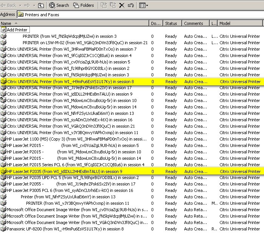Sort by the Model column header
This screenshot has width=264, height=241.
click(240, 23)
